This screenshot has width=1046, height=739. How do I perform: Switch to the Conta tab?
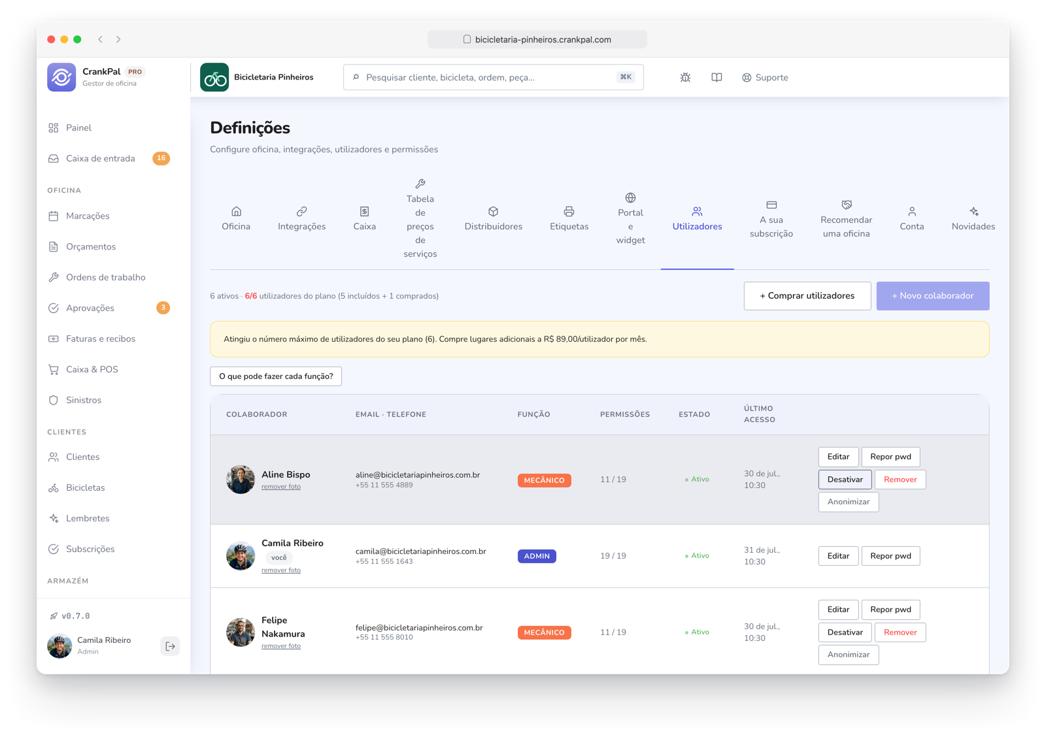click(912, 219)
